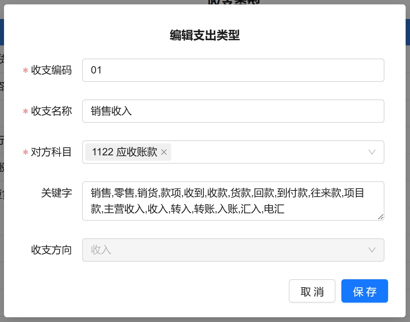Click the 收支名称 field with 销售收入

pos(233,111)
